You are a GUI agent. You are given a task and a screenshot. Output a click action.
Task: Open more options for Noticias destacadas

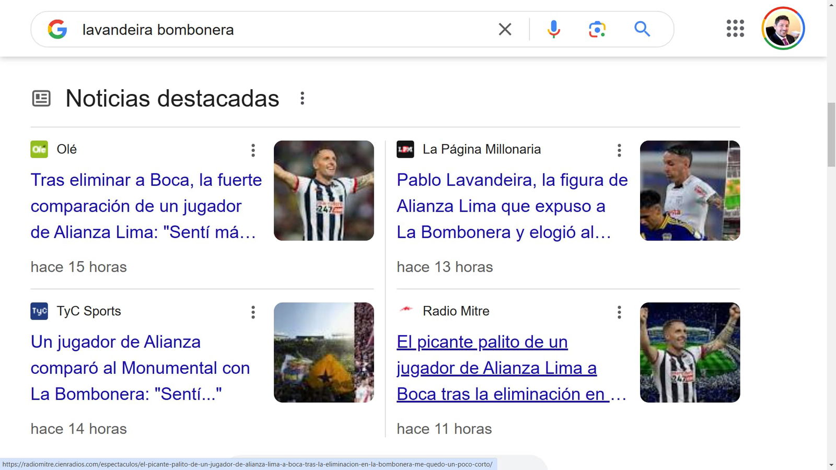(x=302, y=98)
